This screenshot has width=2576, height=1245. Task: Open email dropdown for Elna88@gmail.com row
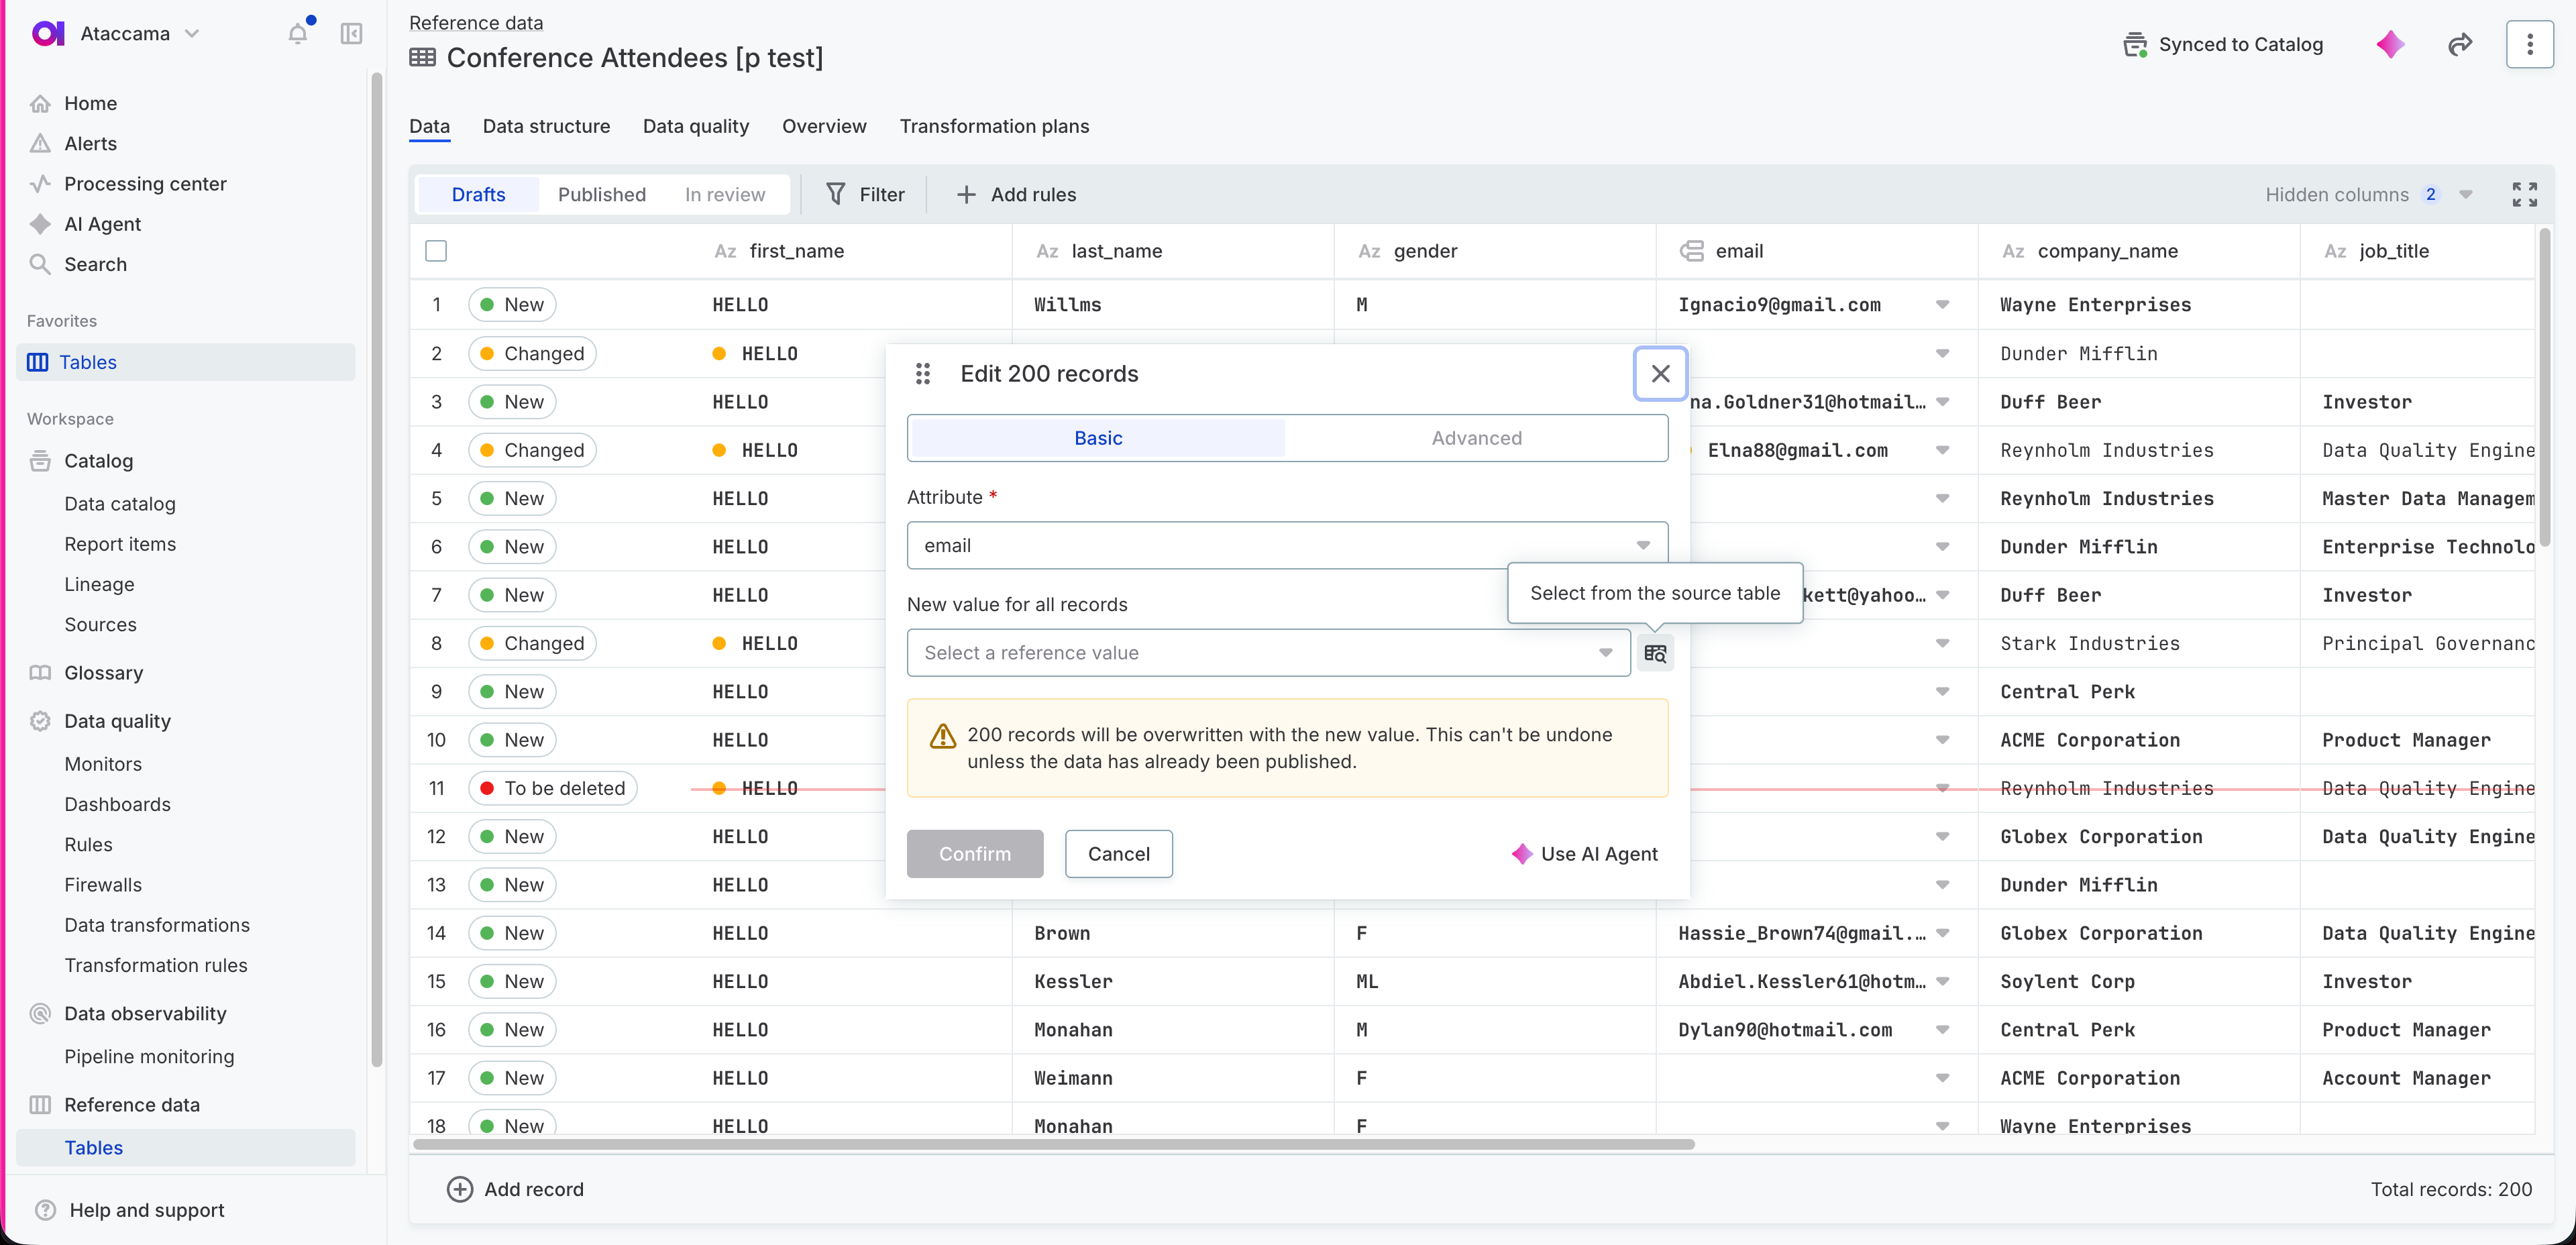[1942, 450]
